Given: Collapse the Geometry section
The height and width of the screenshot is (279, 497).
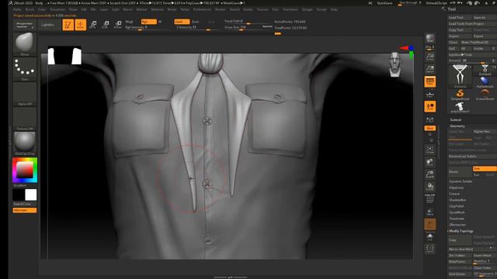Looking at the screenshot, I should click(x=457, y=126).
